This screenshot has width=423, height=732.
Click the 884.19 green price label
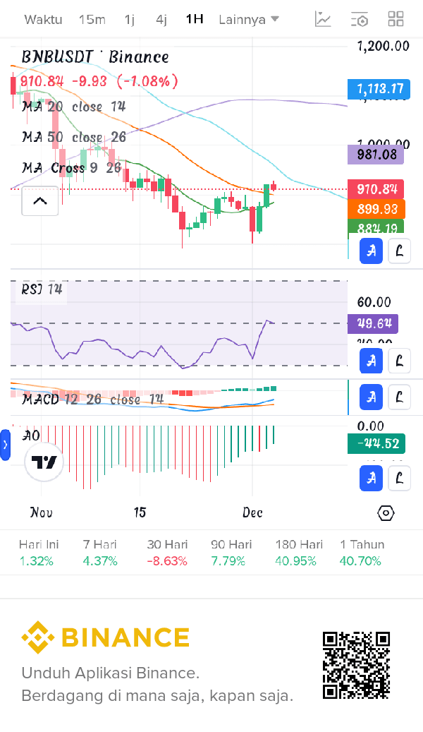click(x=376, y=227)
